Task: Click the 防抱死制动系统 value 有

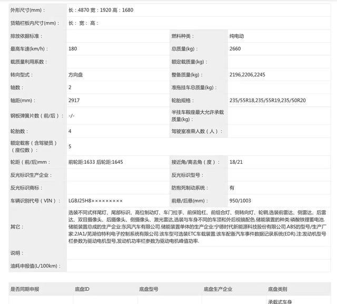Action: (232, 188)
